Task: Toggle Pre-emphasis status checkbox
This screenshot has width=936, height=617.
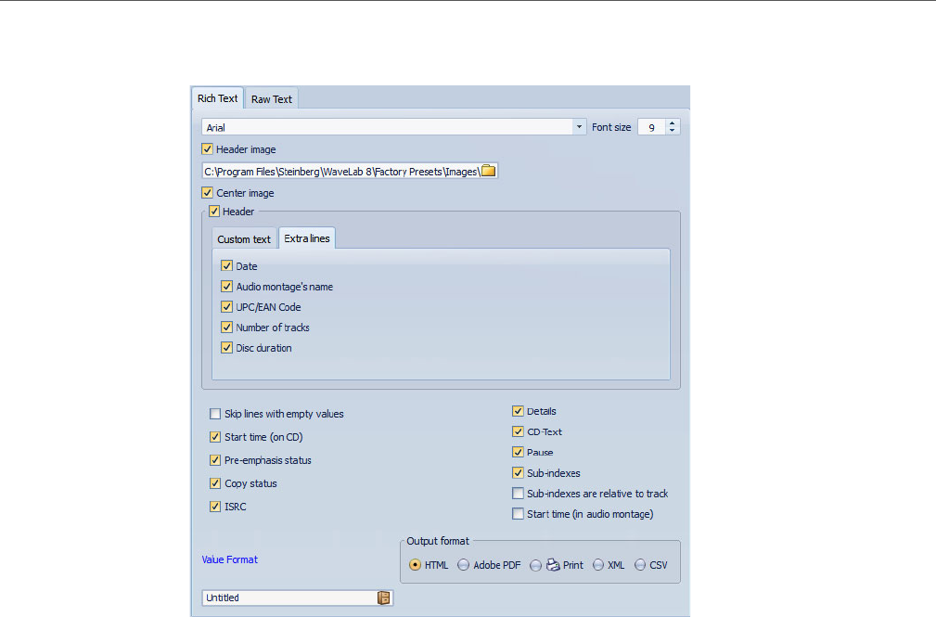Action: 215,460
